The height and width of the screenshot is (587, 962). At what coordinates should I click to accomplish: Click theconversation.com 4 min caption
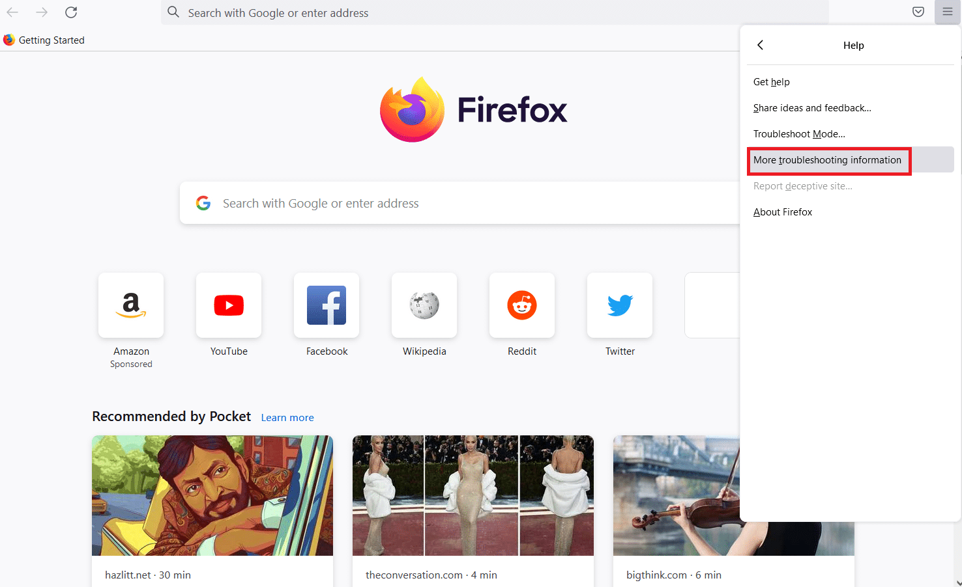(x=431, y=575)
